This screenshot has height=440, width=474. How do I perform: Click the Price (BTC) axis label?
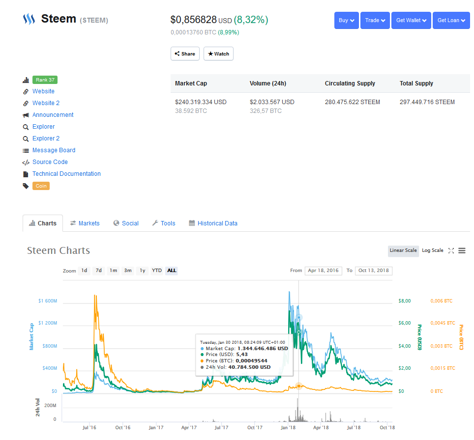click(461, 337)
